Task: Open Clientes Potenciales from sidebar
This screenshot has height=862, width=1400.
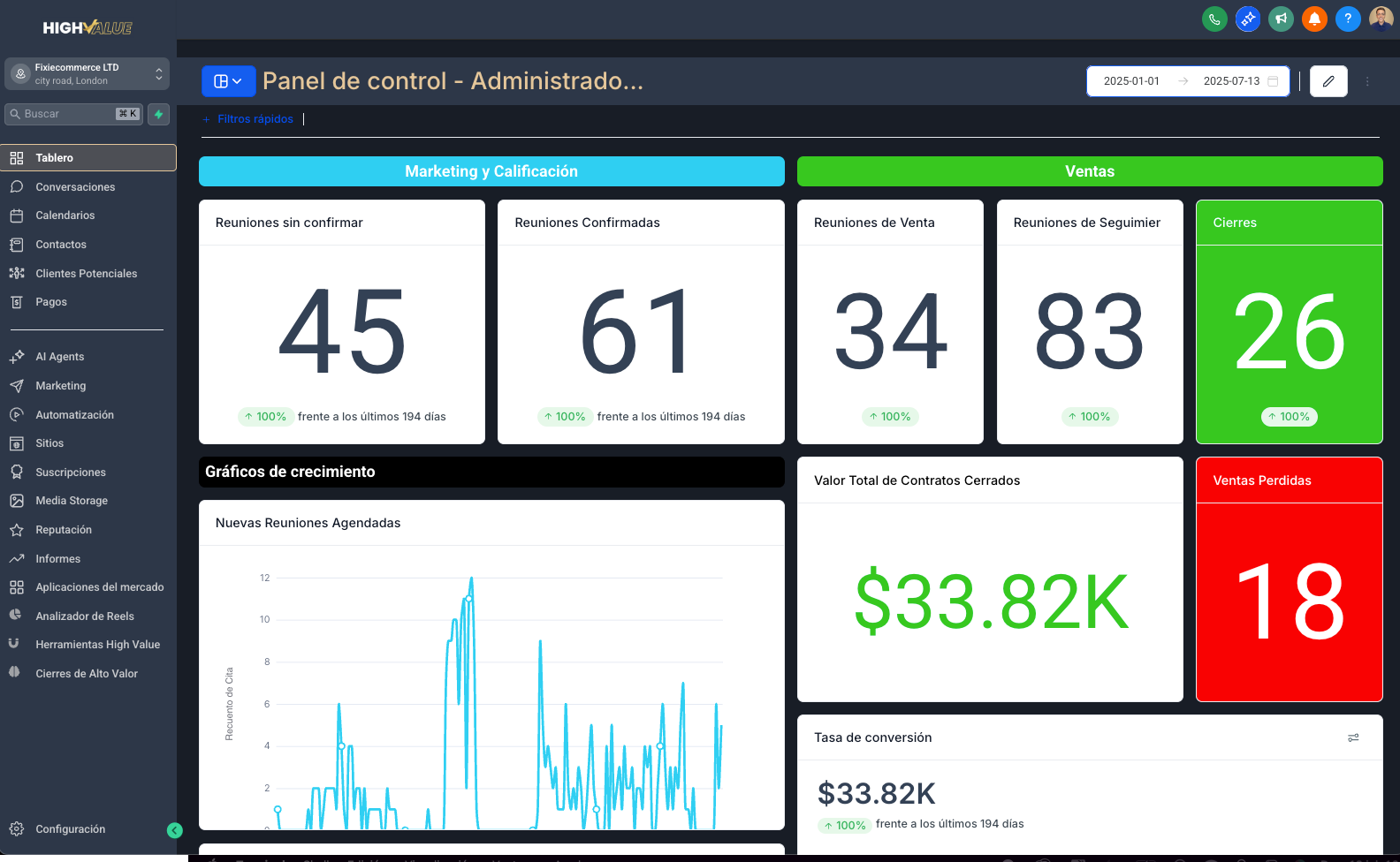Action: tap(86, 274)
